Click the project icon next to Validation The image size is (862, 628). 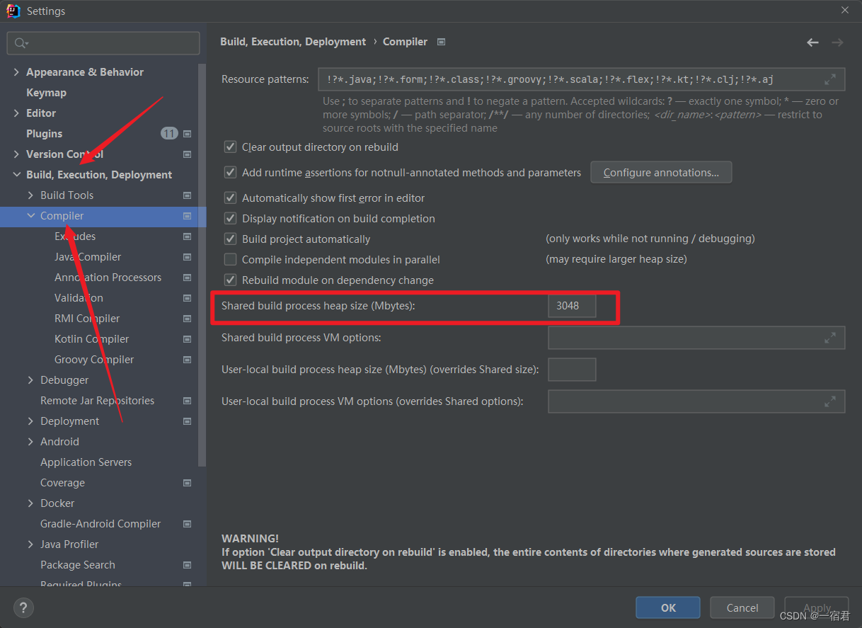(187, 298)
